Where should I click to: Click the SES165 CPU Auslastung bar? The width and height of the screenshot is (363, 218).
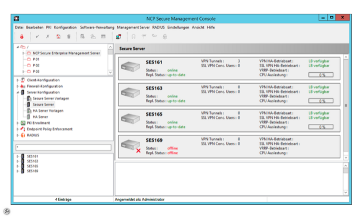pyautogui.click(x=321, y=127)
